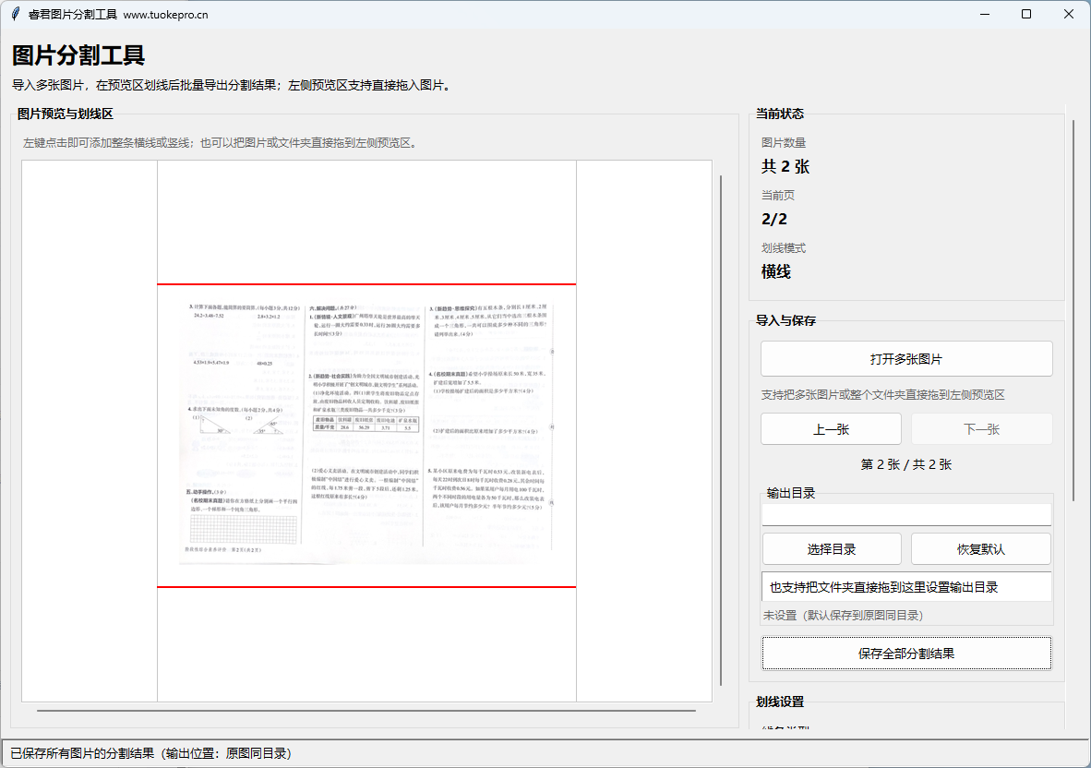Image resolution: width=1091 pixels, height=768 pixels.
Task: Click the lower red split line
Action: pyautogui.click(x=366, y=586)
